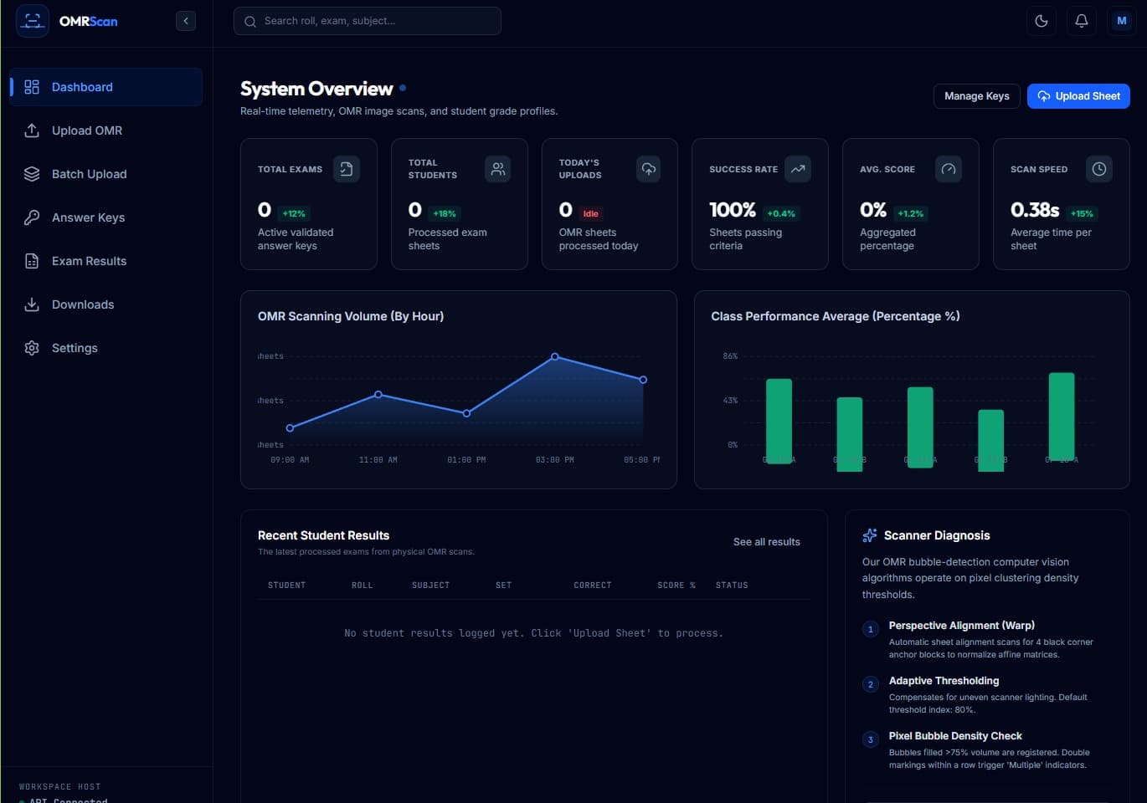Click the 0.38s scan speed value

[x=1035, y=210]
